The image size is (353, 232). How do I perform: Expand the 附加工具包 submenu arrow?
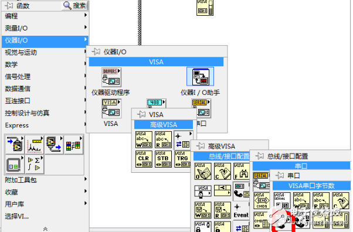86,179
